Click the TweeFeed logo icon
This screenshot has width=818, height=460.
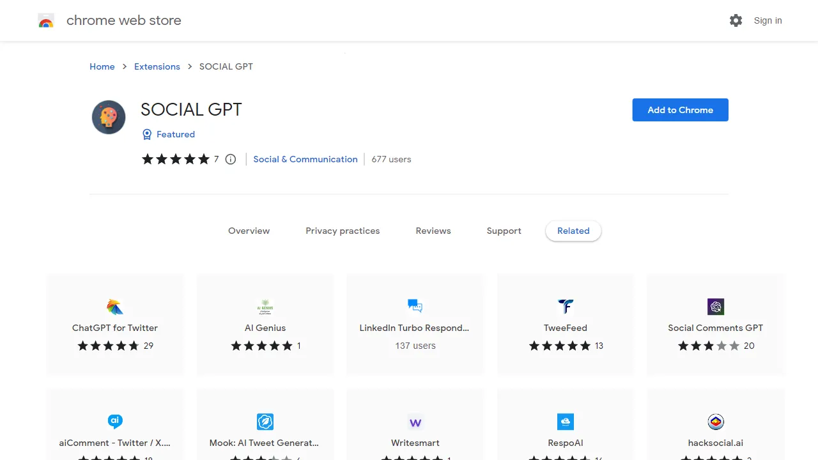pyautogui.click(x=566, y=307)
